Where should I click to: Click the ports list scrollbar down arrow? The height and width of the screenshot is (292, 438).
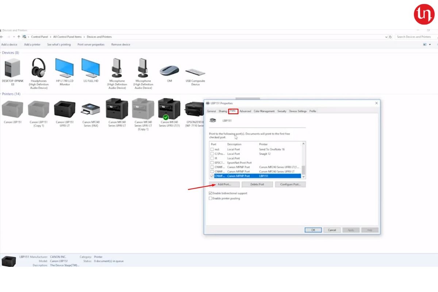[x=304, y=176]
